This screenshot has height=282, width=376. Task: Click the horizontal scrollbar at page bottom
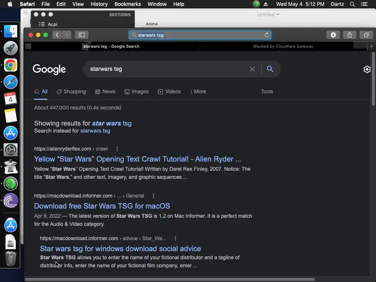coord(170,279)
